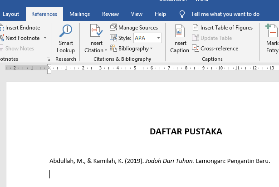Screen dimensions: 279x187
Task: Switch to the Mailings tab
Action: [79, 14]
